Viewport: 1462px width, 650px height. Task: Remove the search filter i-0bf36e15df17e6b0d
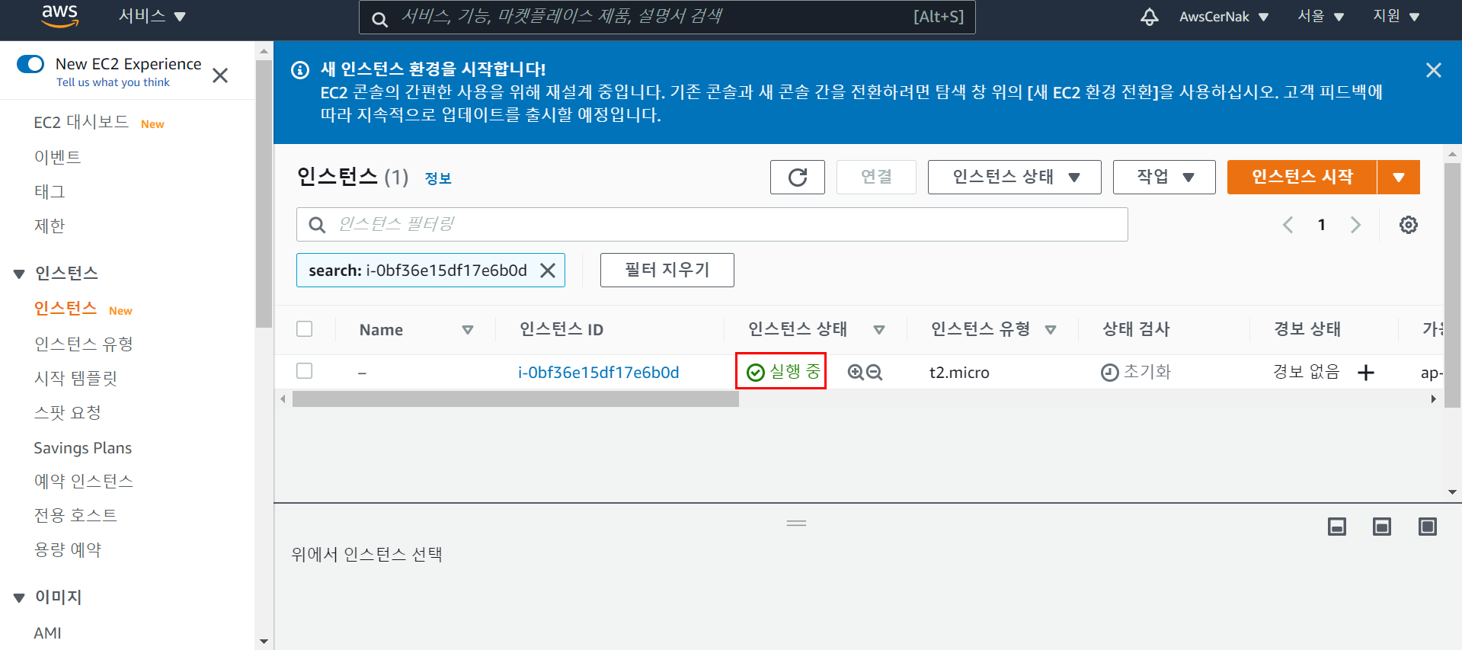(547, 271)
